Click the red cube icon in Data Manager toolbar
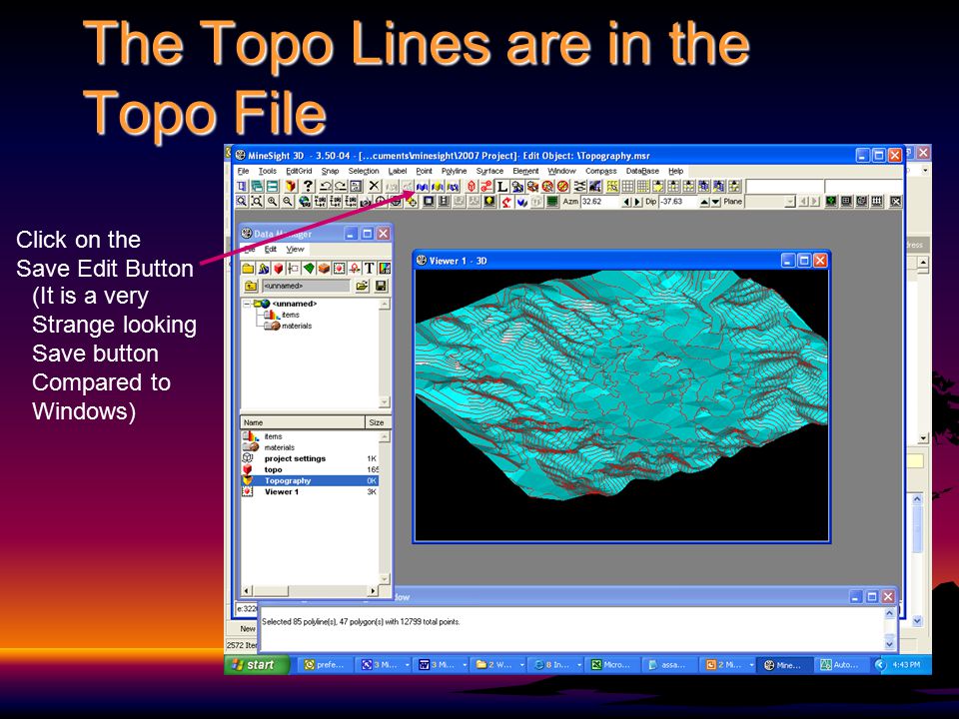Image resolution: width=959 pixels, height=719 pixels. (x=279, y=268)
